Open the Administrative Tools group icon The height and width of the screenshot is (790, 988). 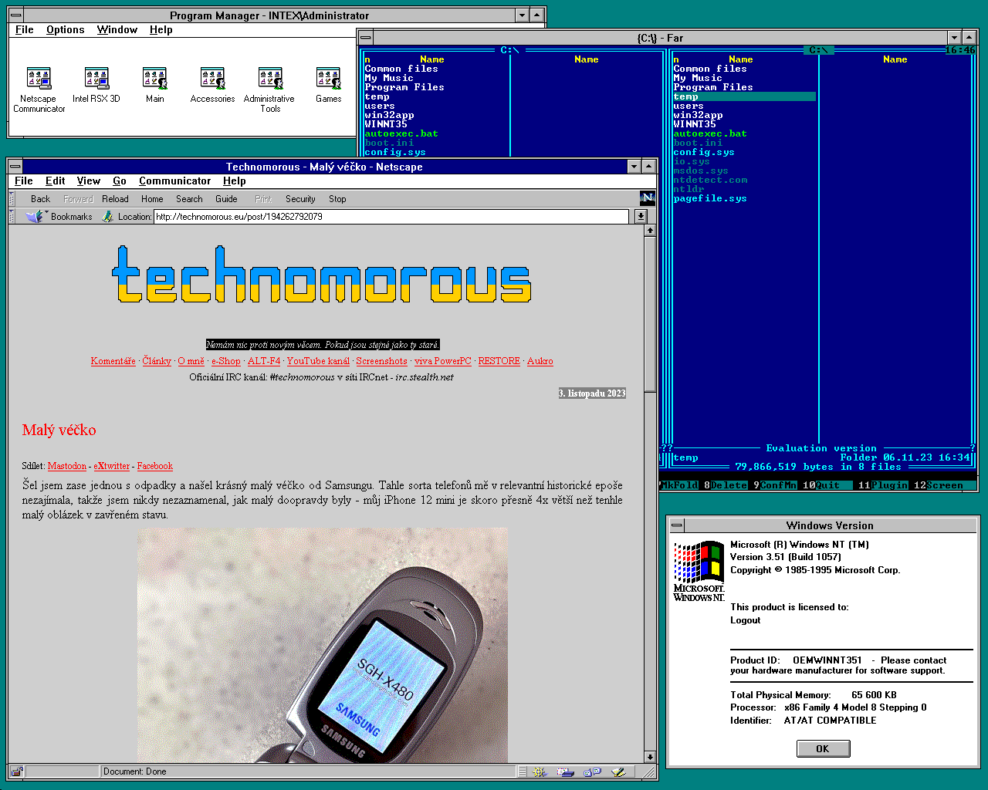point(269,79)
